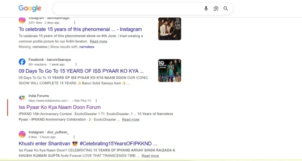Image resolution: width=302 pixels, height=161 pixels.
Task: Open three-dot menu for barunx3sanaya result
Action: pyautogui.click(x=76, y=64)
